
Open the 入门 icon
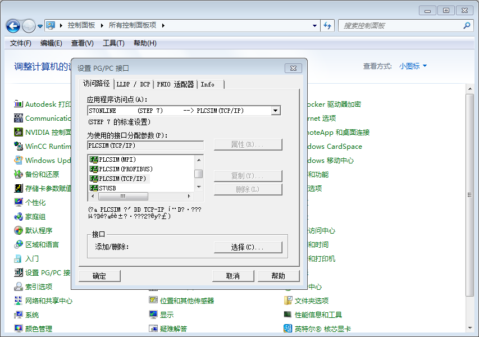[19, 258]
